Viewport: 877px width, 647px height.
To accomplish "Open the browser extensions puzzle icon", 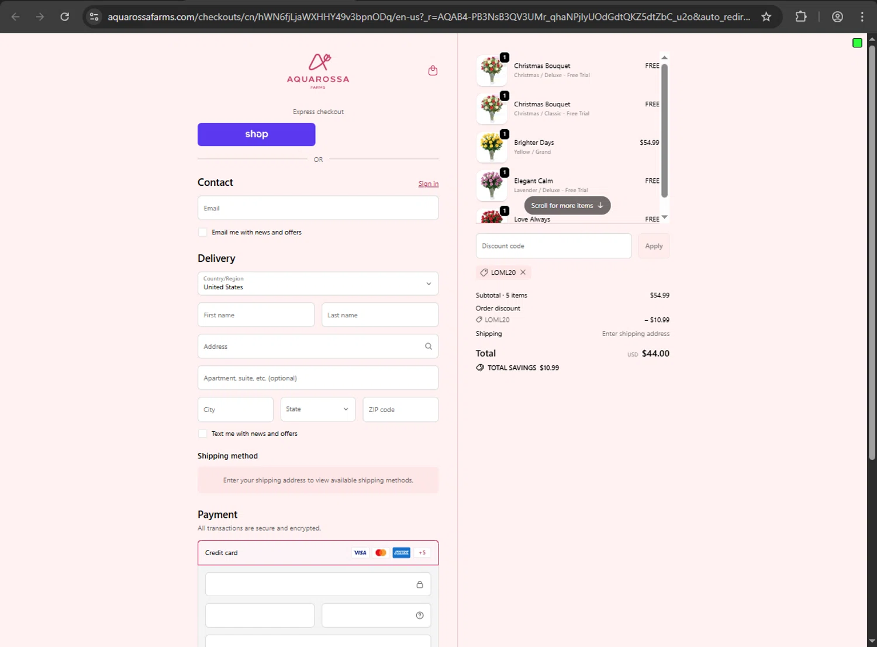I will pyautogui.click(x=801, y=16).
